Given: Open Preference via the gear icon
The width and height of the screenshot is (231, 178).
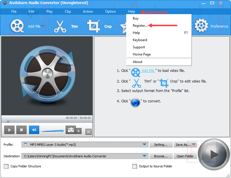Looking at the screenshot, I should point(201,26).
